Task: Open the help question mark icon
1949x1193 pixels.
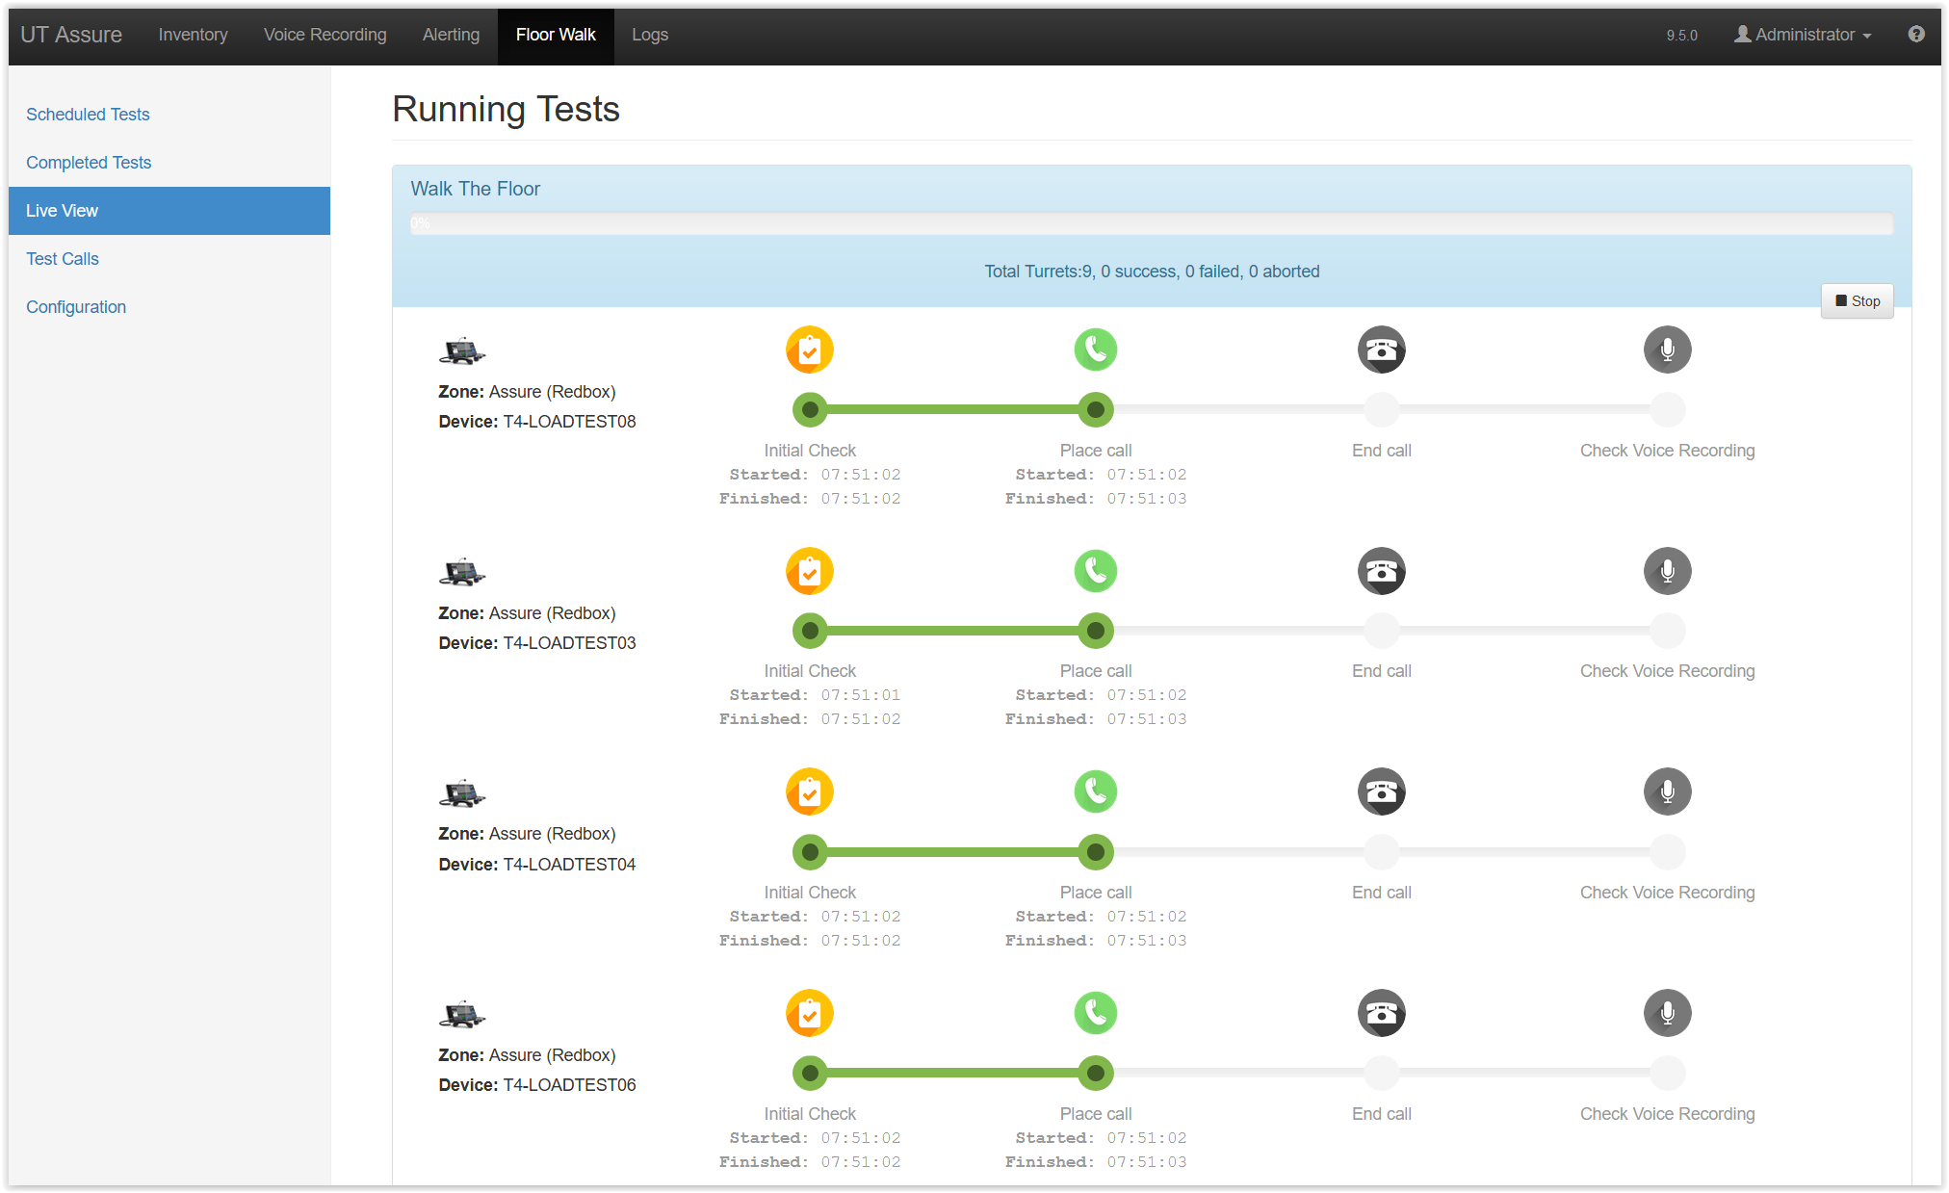Action: pos(1916,34)
